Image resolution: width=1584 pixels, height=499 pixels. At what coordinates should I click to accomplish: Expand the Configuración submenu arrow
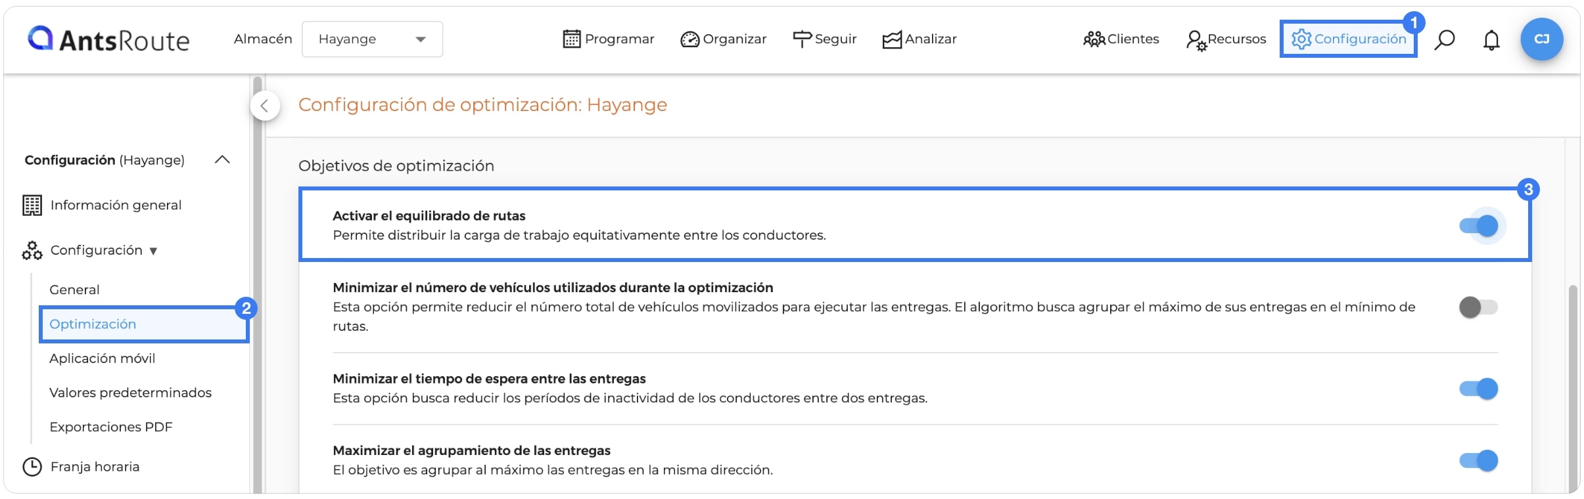153,251
